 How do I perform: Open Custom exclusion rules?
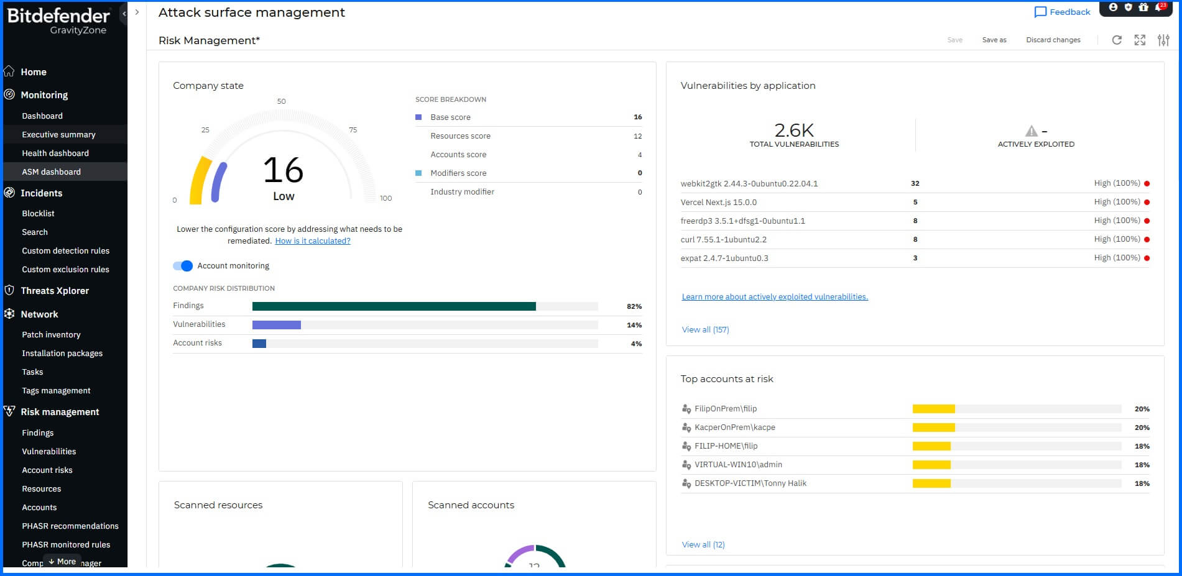[65, 270]
